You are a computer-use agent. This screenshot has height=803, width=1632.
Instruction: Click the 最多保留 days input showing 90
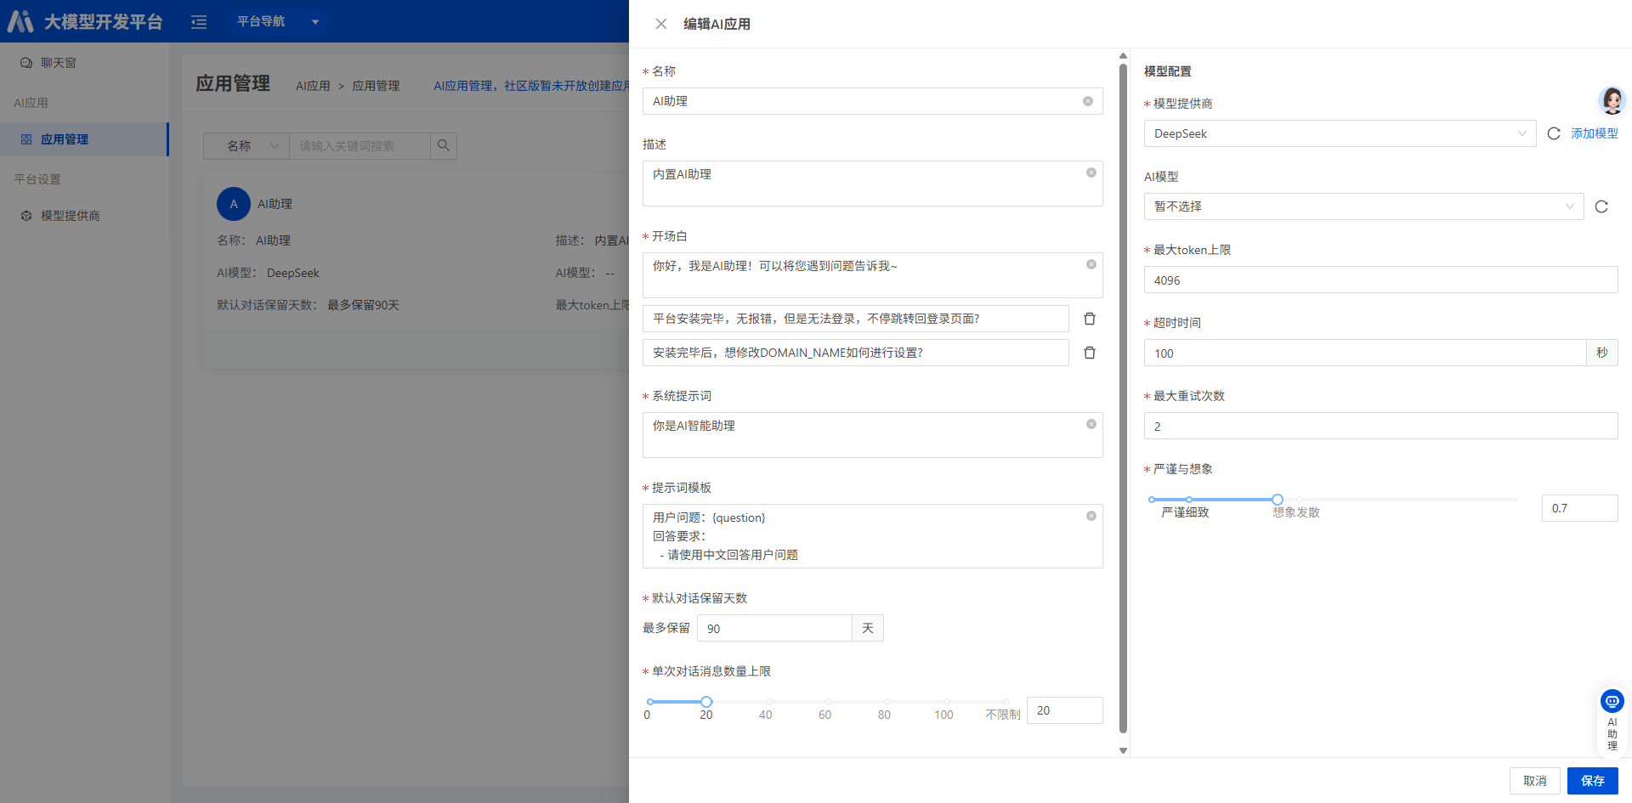point(774,628)
